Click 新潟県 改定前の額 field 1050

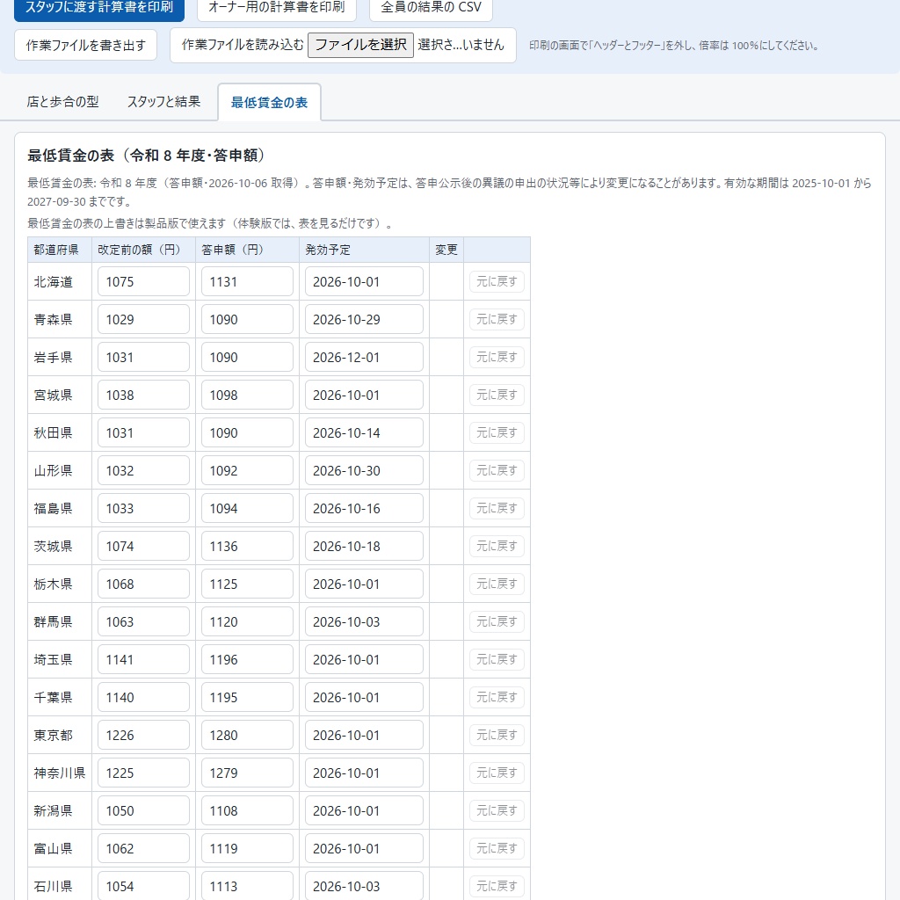tap(143, 811)
